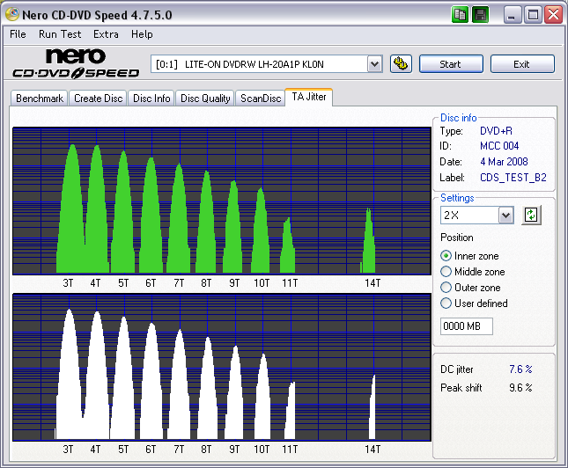Click the refresh icon beside speed setting
The image size is (568, 468).
point(531,215)
